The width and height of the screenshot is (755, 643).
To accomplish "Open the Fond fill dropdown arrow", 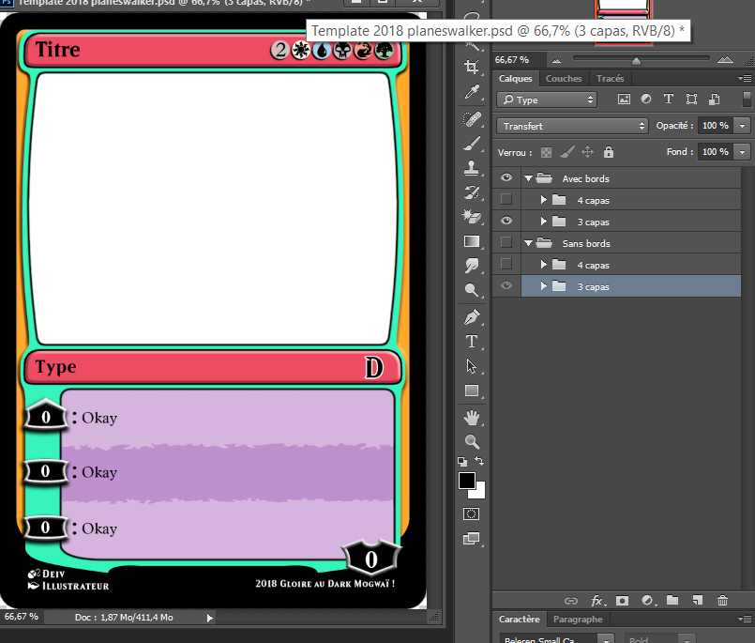I will pyautogui.click(x=743, y=152).
